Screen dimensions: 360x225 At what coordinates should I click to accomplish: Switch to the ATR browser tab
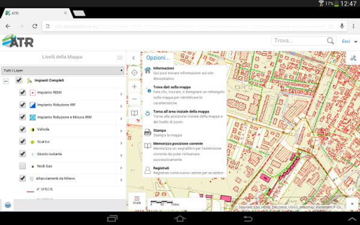(37, 13)
